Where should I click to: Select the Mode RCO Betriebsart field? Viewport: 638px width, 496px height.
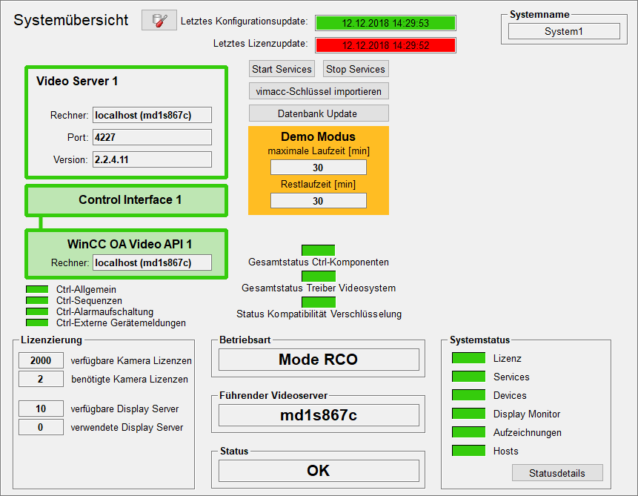pos(318,360)
